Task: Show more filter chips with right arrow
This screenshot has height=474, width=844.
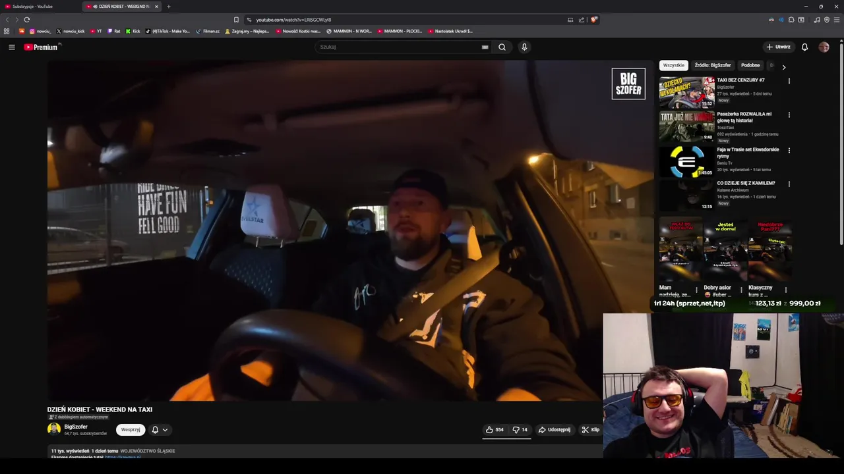Action: click(783, 66)
